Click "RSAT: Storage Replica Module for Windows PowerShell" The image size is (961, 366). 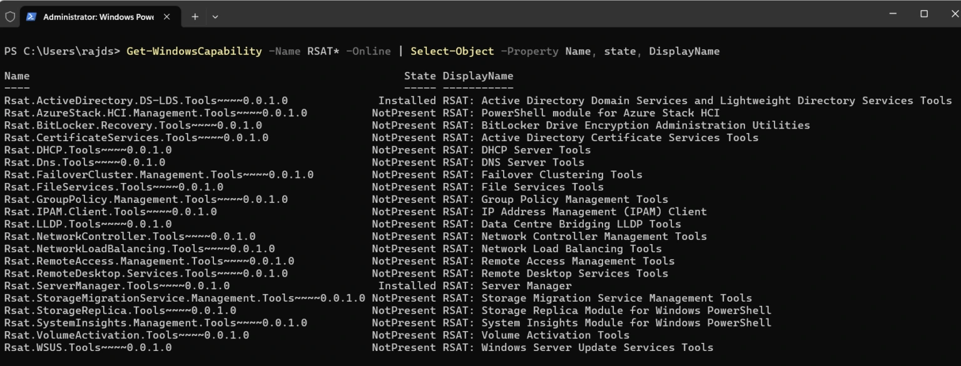pos(607,310)
